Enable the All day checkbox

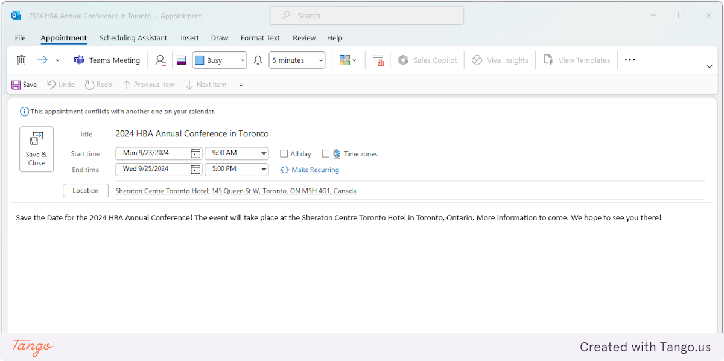click(284, 154)
